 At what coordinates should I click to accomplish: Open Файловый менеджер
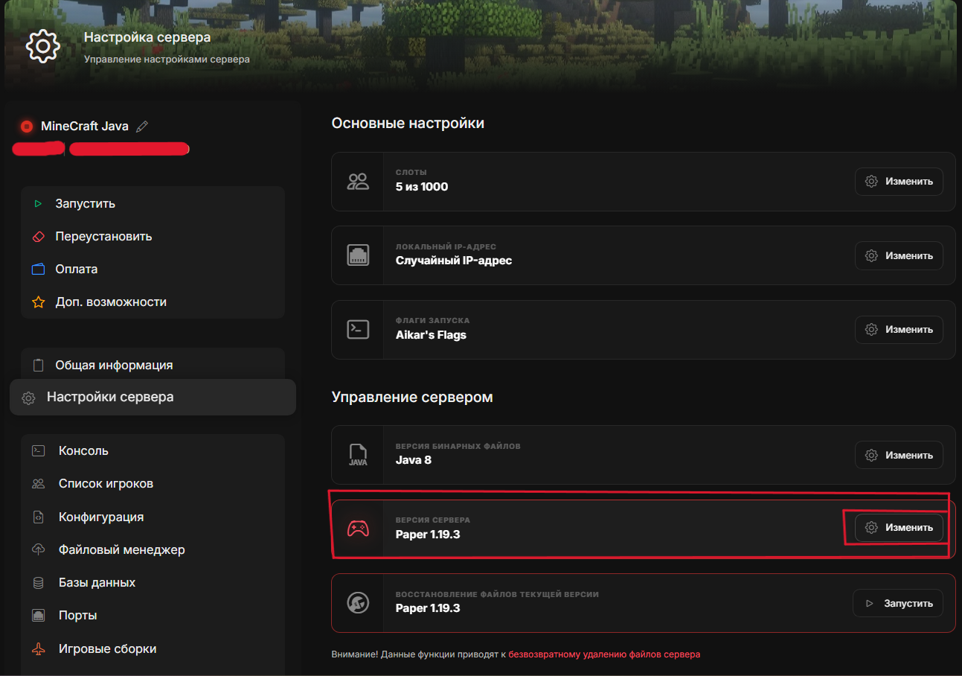click(x=153, y=549)
